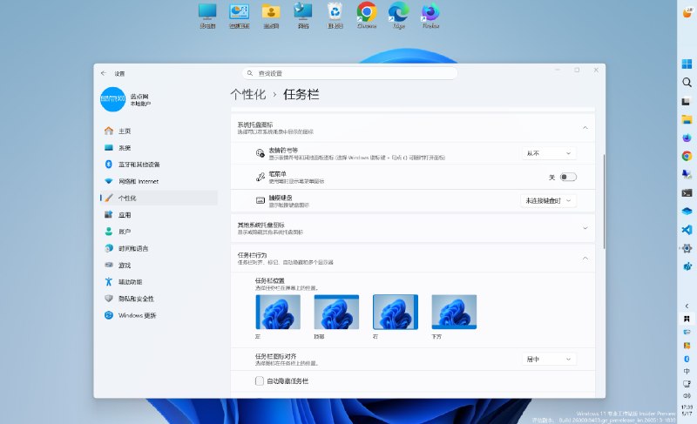The height and width of the screenshot is (424, 697).
Task: Open the network tray icon
Action: [x=687, y=384]
